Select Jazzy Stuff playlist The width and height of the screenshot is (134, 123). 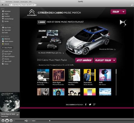7,61
